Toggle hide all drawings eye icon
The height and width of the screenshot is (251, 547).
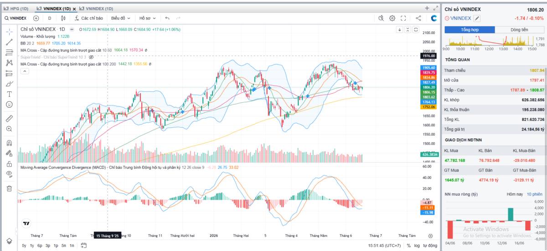coord(9,174)
